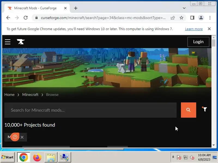This screenshot has height=163, width=218.
Task: Click the Show desktop button
Action: point(215,157)
